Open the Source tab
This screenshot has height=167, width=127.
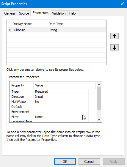point(24,13)
